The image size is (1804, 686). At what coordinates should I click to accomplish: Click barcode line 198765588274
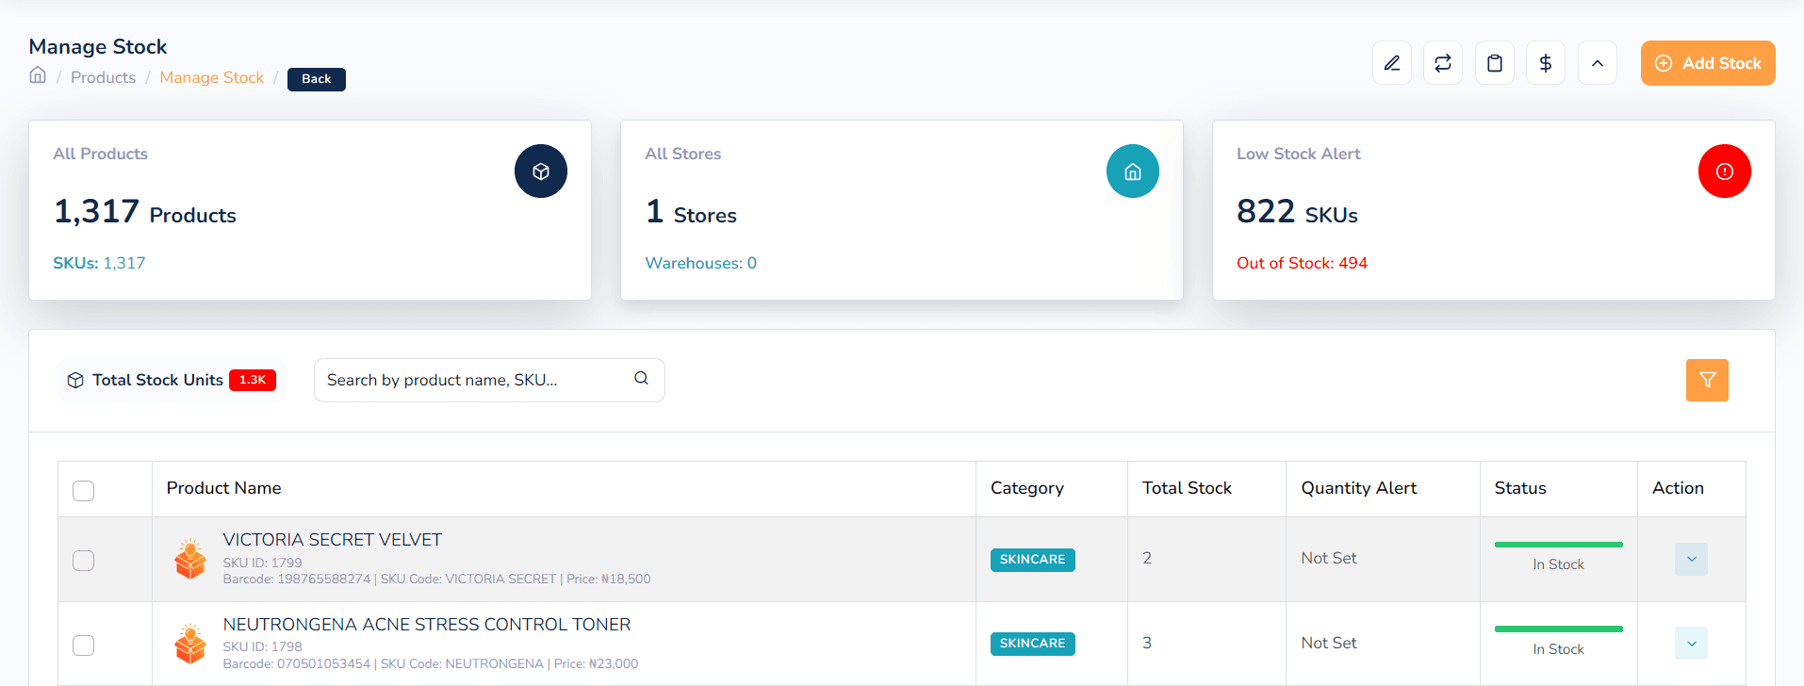pyautogui.click(x=436, y=580)
